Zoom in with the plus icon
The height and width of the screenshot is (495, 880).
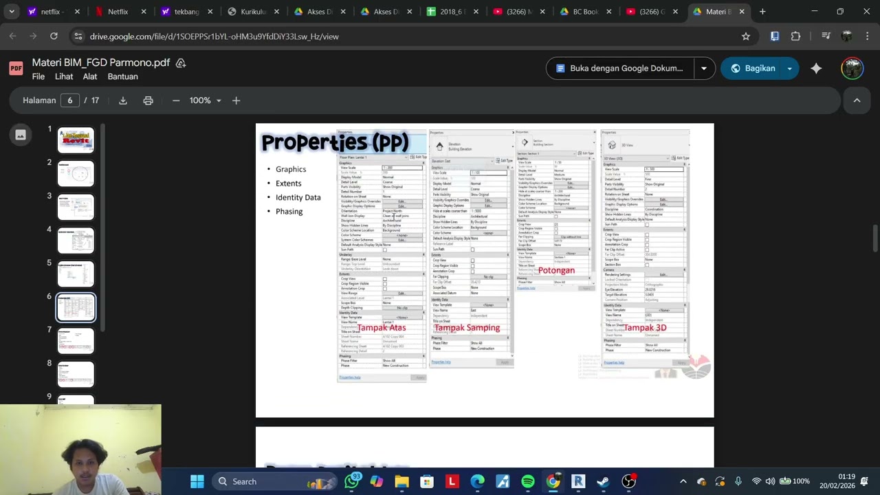(236, 100)
